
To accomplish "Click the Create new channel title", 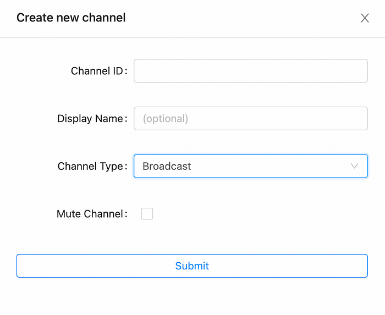I will [71, 18].
